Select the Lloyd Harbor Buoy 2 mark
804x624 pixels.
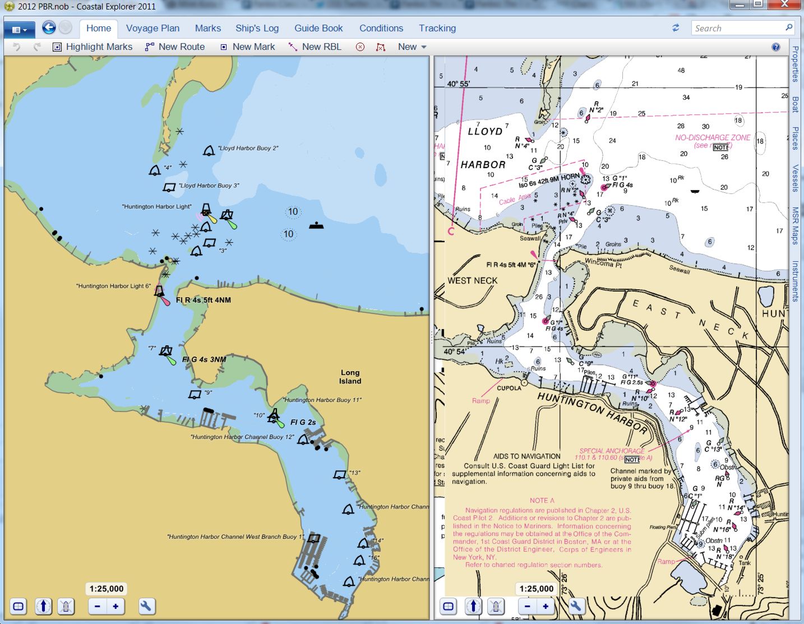point(209,150)
